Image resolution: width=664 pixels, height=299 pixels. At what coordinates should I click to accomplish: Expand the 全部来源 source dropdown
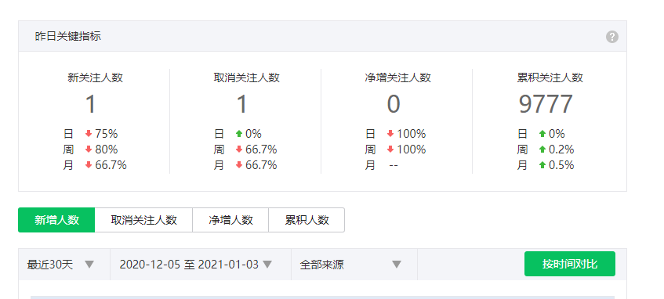coord(354,265)
